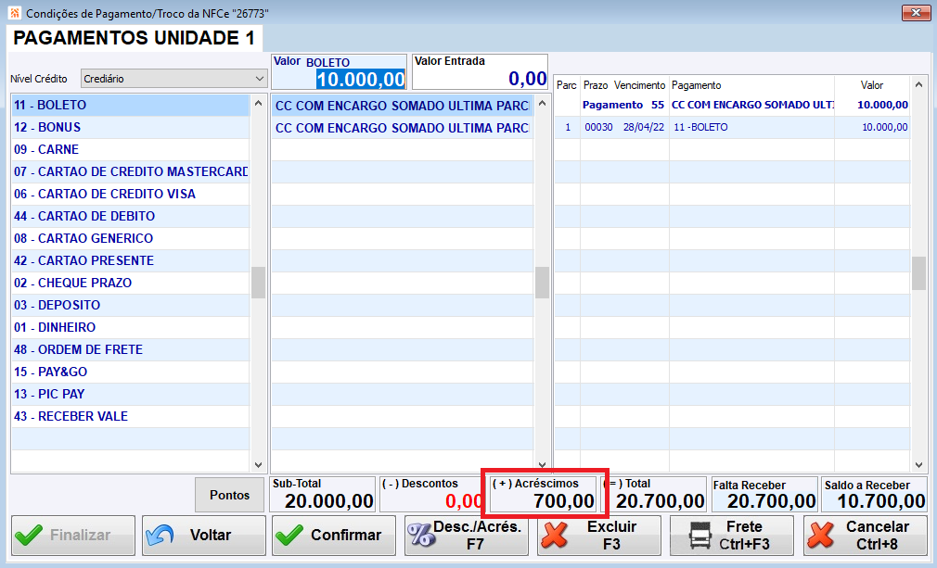937x568 pixels.
Task: Click the Voltar button label
Action: pos(211,535)
